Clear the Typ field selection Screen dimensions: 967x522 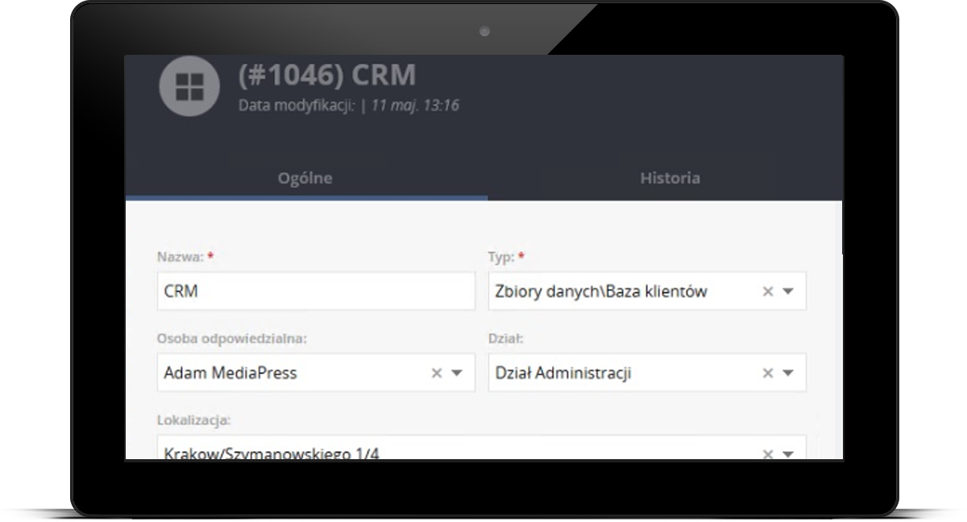768,292
